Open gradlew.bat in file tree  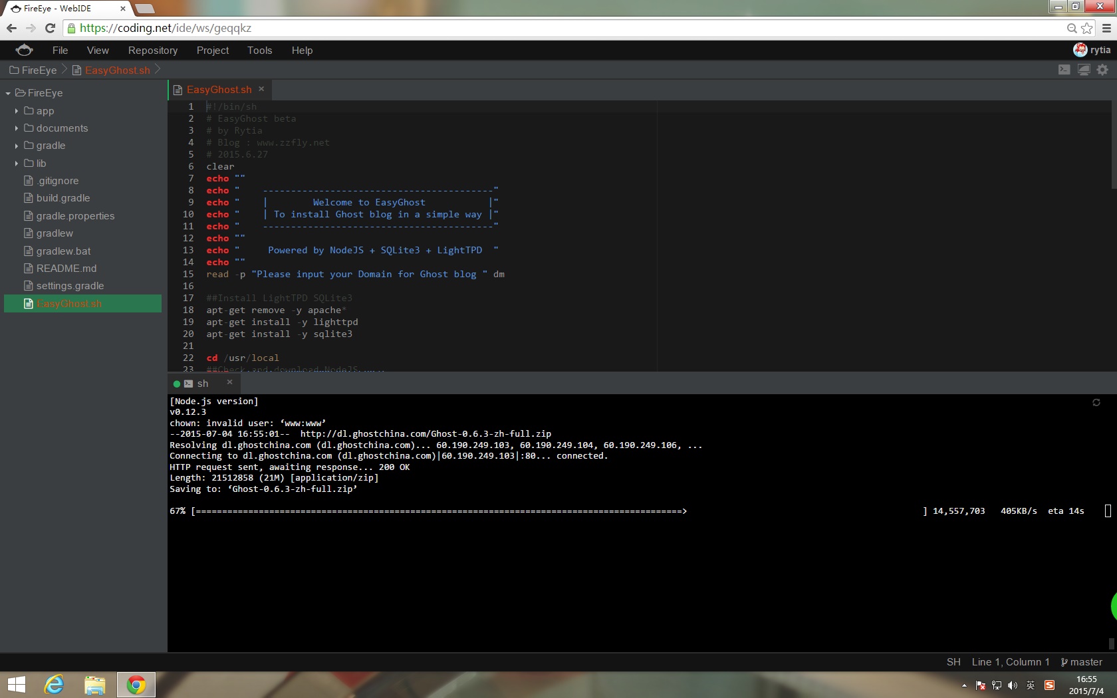[x=63, y=251]
